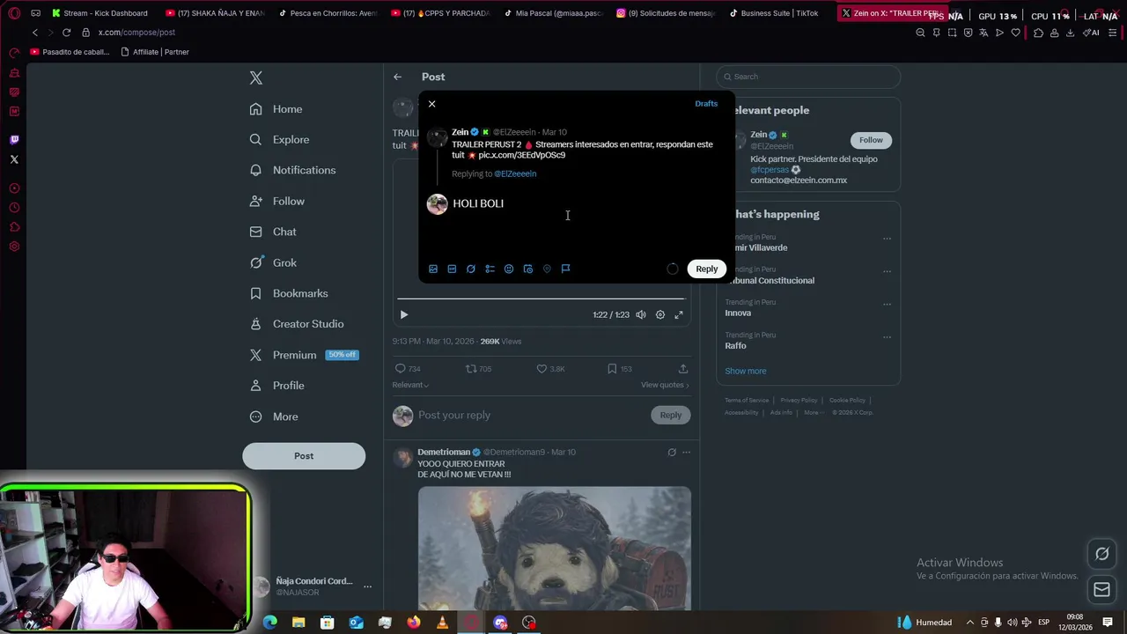Open more options for Raffo trend
This screenshot has width=1127, height=634.
[x=887, y=336]
